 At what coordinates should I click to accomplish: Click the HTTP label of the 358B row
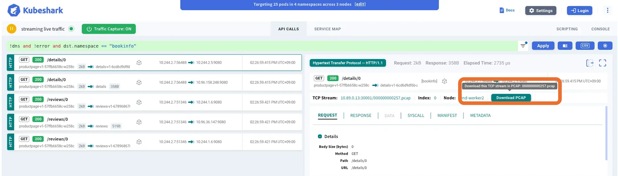[11, 82]
